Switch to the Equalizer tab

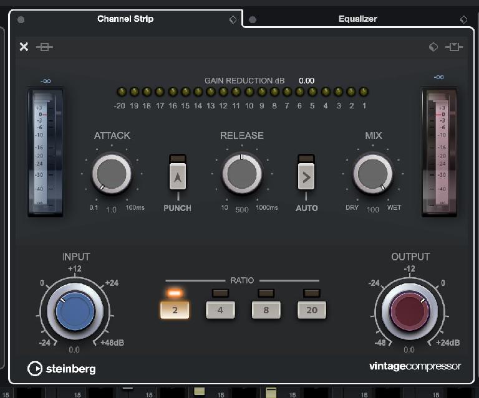click(x=358, y=19)
